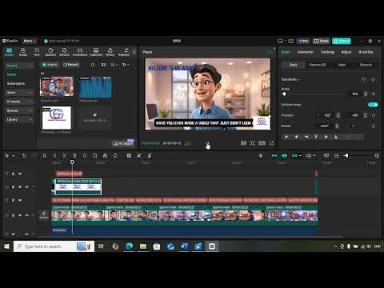Viewport: 384px width, 288px height.
Task: Rotate the selected clip from timeline toolbar
Action: pyautogui.click(x=115, y=156)
